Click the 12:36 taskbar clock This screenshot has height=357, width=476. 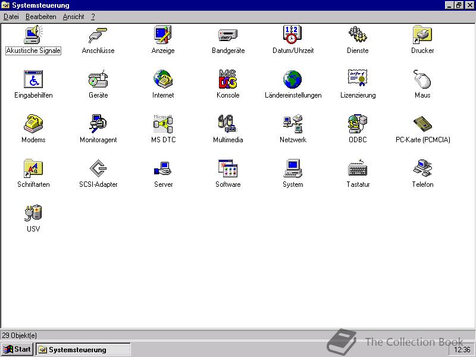[462, 350]
